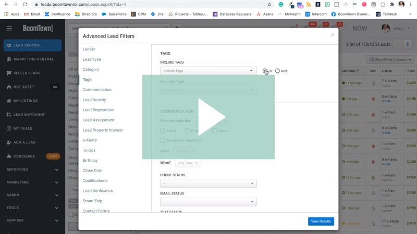This screenshot has height=234, width=417.
Task: Open the Jira bookmark
Action: (157, 14)
